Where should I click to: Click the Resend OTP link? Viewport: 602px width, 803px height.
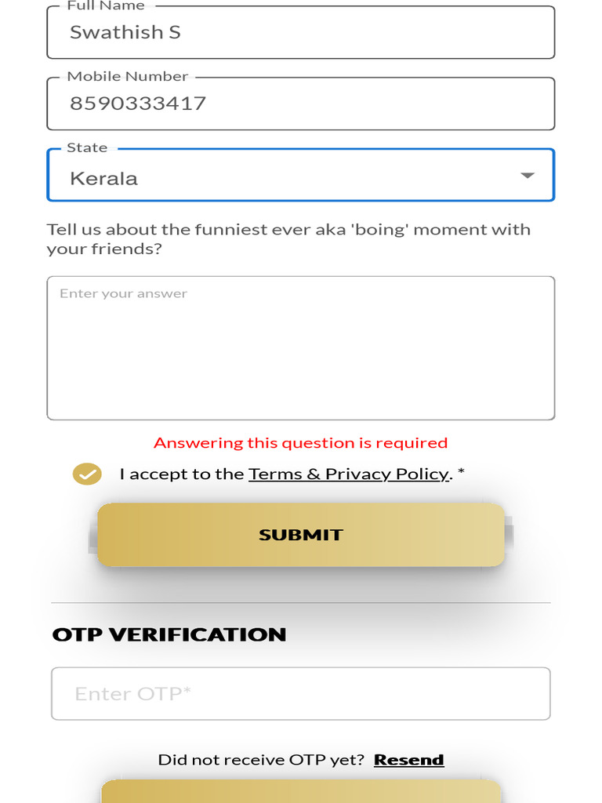point(408,760)
